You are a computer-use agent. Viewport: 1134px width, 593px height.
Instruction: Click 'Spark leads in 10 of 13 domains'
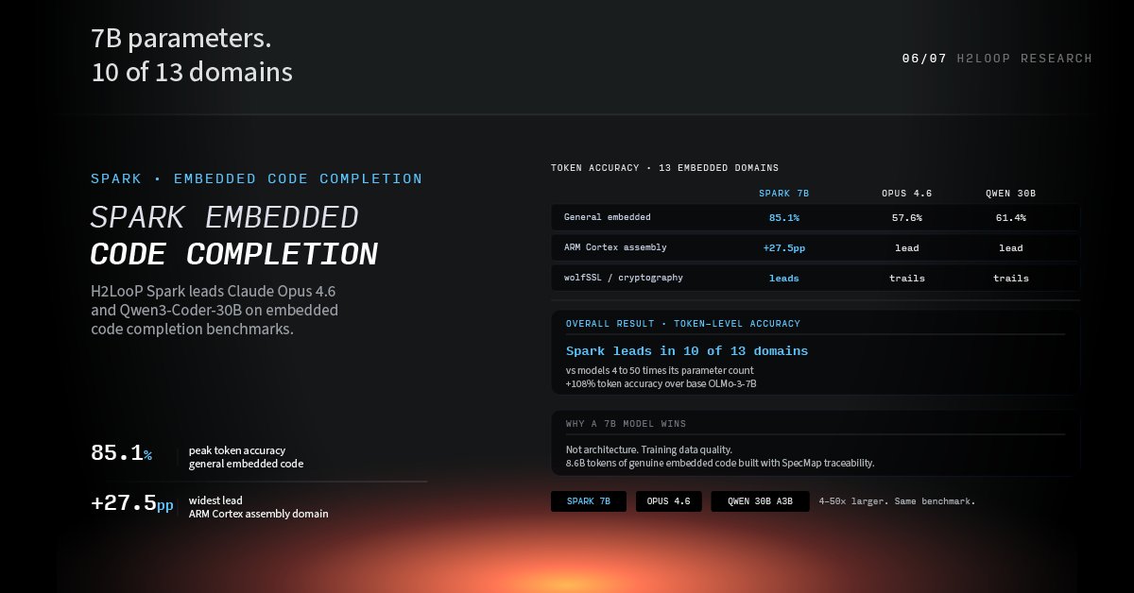687,351
